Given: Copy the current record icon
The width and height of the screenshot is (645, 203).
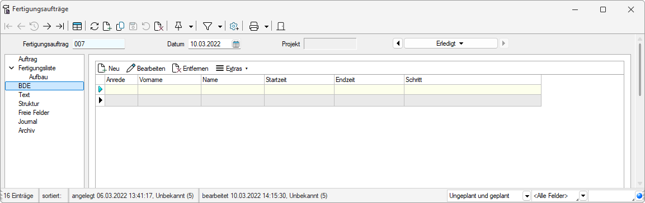Looking at the screenshot, I should tap(120, 26).
